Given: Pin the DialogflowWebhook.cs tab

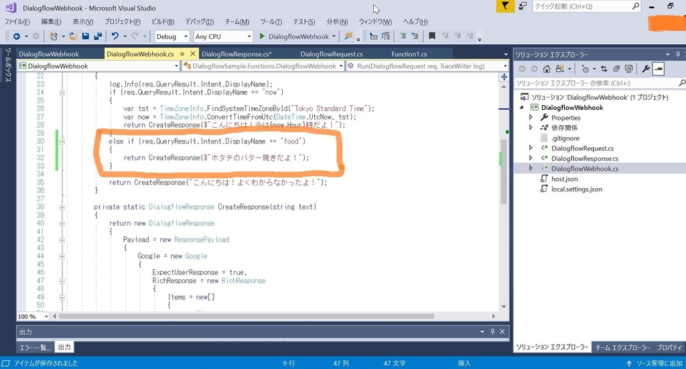Looking at the screenshot, I should [x=182, y=54].
